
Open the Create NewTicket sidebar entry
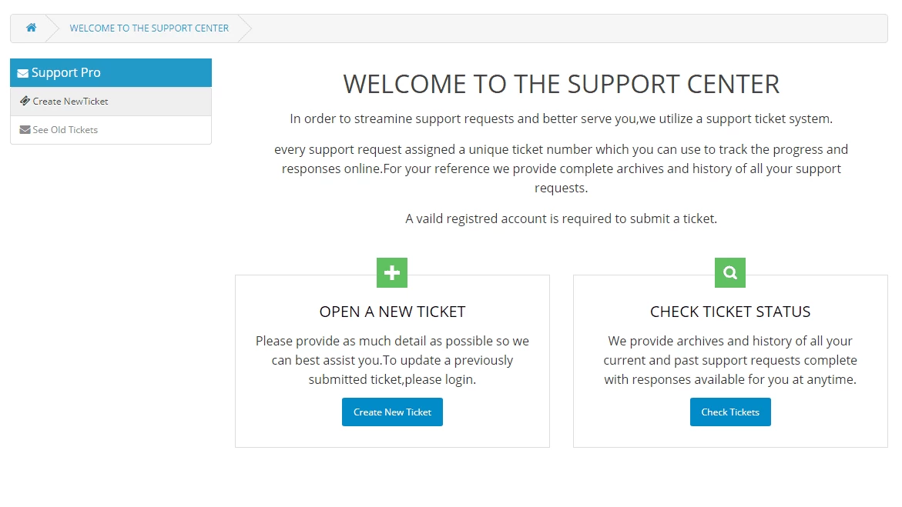pyautogui.click(x=72, y=101)
